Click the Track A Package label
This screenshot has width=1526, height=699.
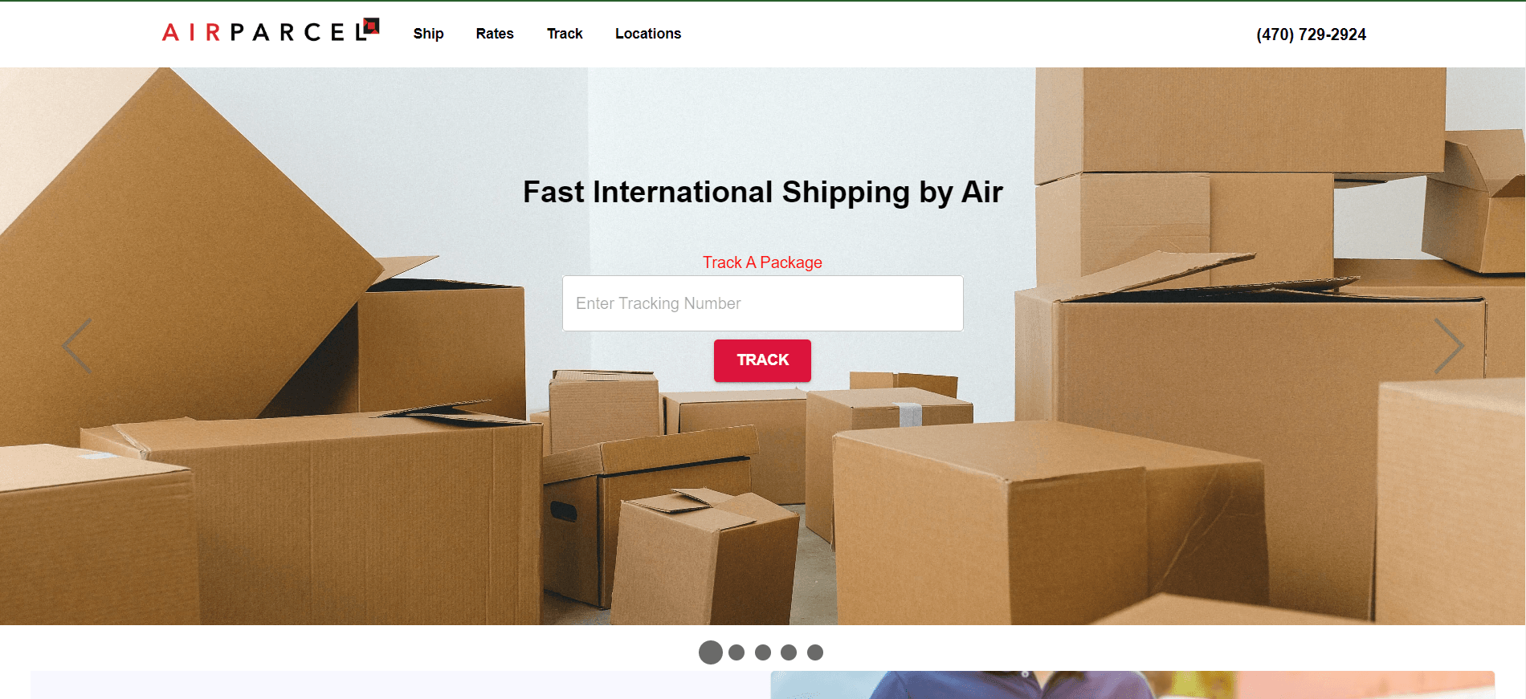pos(762,262)
